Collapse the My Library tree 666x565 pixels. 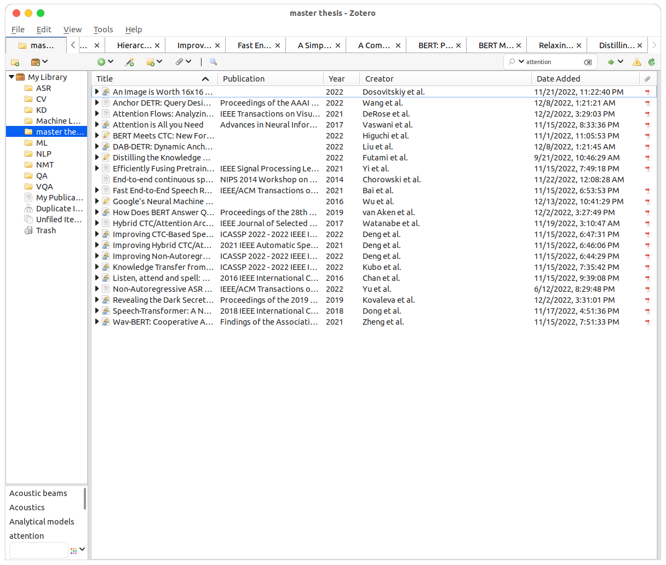pyautogui.click(x=12, y=77)
